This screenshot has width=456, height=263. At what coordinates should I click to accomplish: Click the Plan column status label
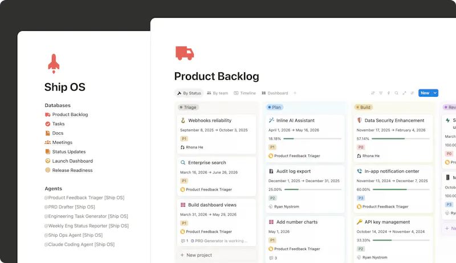(275, 107)
